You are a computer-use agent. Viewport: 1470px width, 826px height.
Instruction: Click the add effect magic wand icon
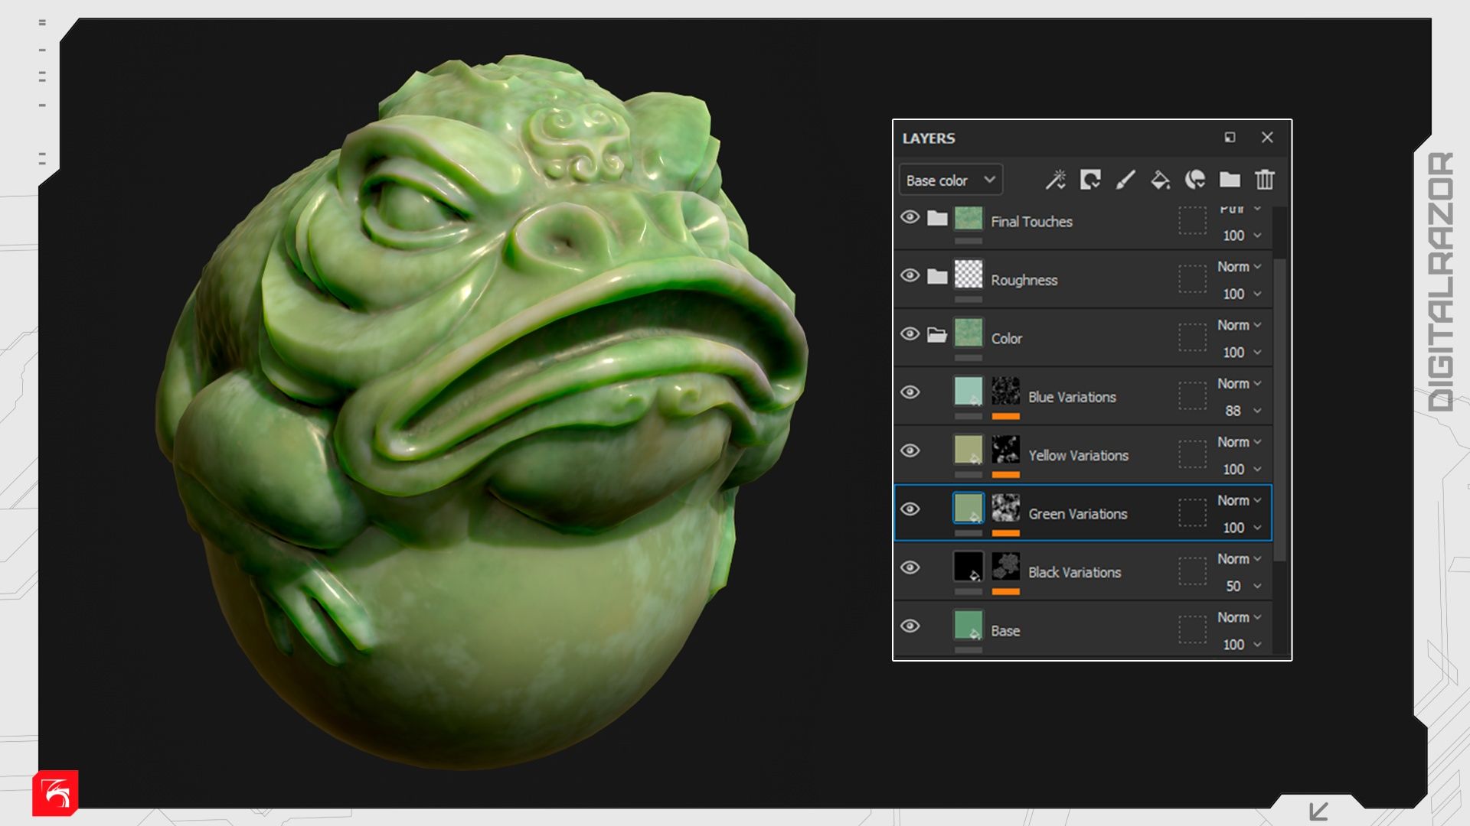pos(1055,180)
